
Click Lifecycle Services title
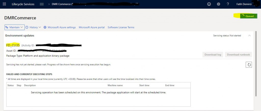point(23,4)
